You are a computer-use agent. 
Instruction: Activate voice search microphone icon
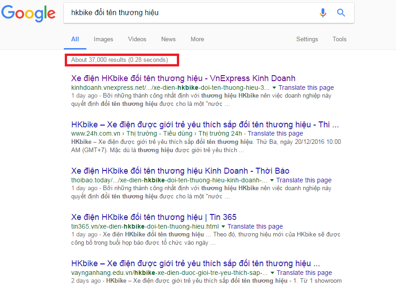[x=323, y=13]
